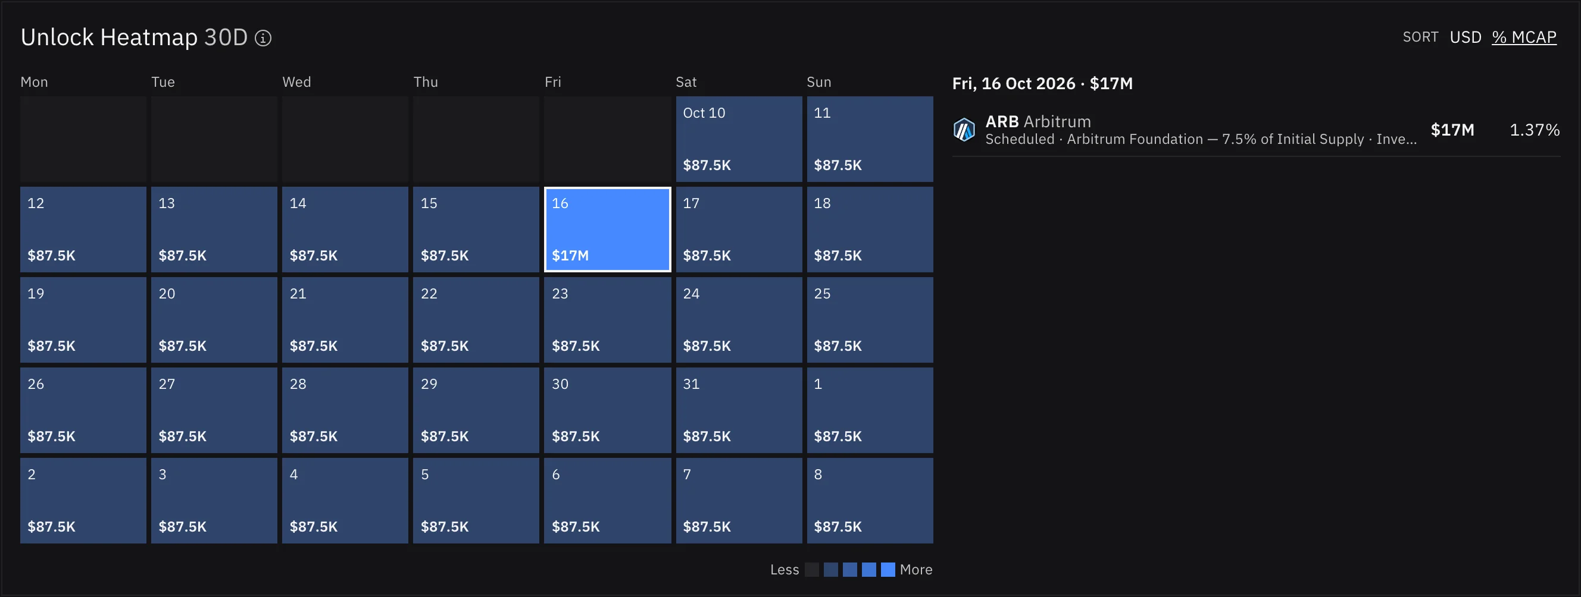Image resolution: width=1581 pixels, height=597 pixels.
Task: Select day 17 heatmap cell
Action: [739, 230]
